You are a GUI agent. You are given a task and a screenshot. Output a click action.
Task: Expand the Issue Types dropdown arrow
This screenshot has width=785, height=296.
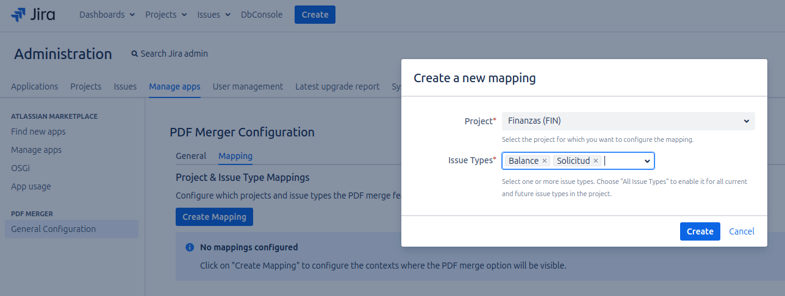tap(647, 161)
